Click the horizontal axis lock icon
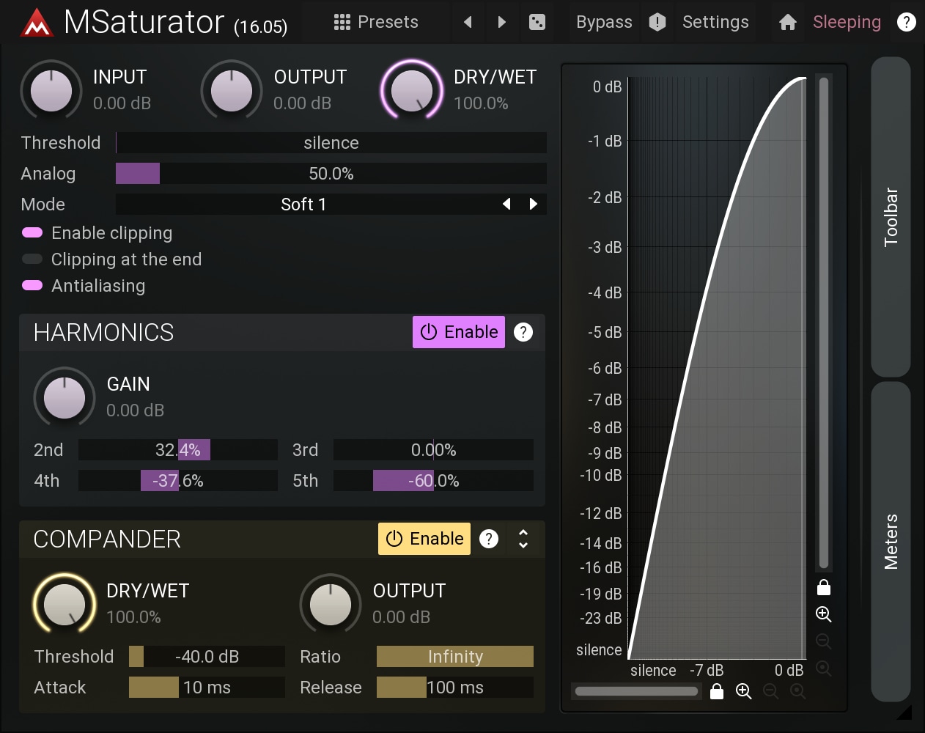Image resolution: width=925 pixels, height=733 pixels. point(717,691)
